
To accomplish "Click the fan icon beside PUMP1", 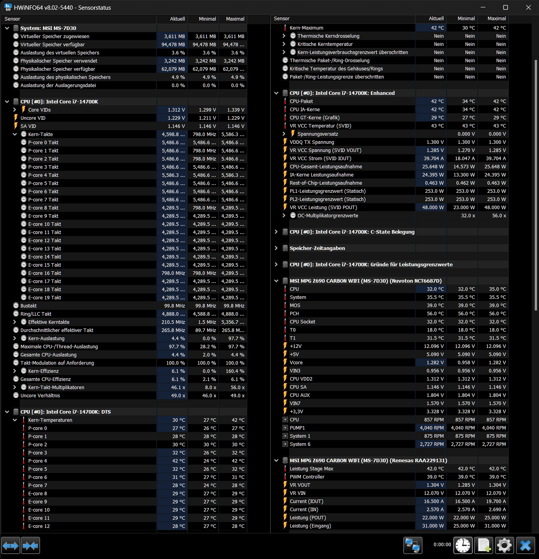I will click(285, 428).
